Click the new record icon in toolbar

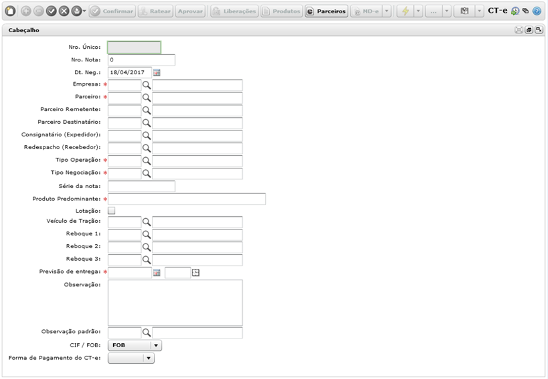10,11
